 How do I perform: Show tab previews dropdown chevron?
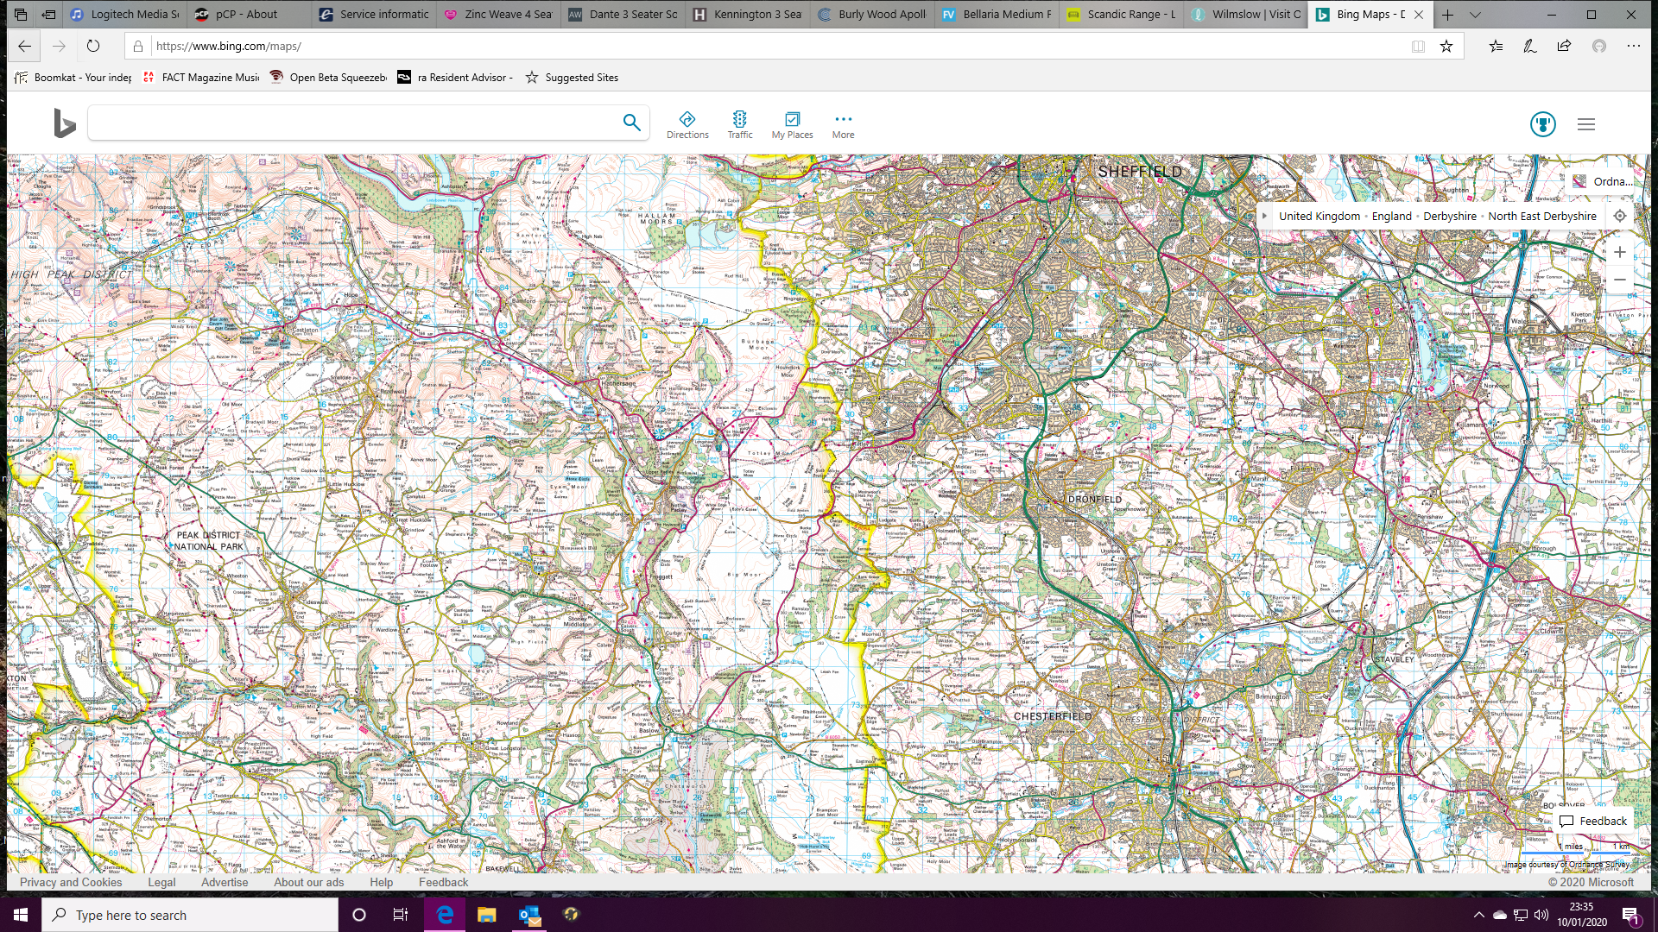click(1475, 15)
